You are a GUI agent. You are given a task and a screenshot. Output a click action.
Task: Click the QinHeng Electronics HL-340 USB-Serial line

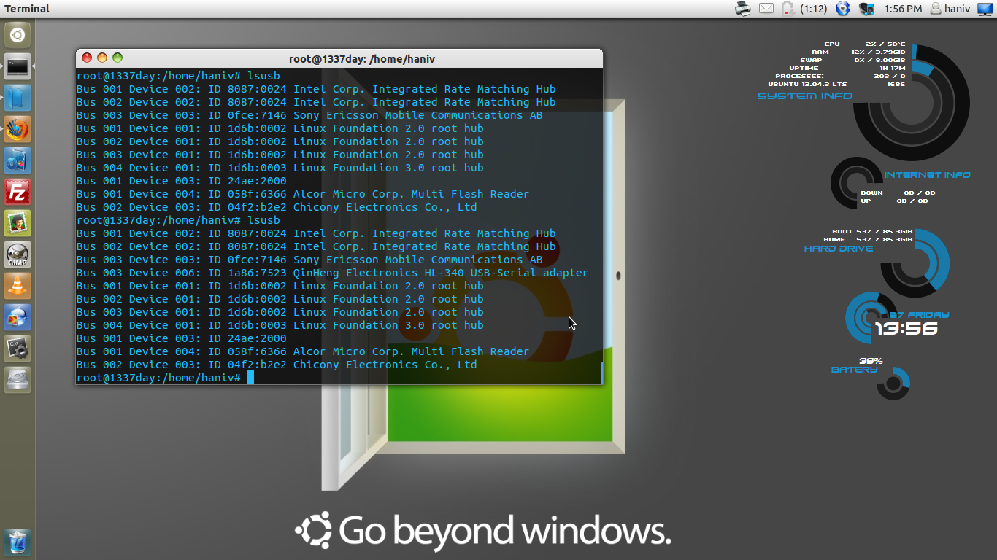tap(332, 273)
